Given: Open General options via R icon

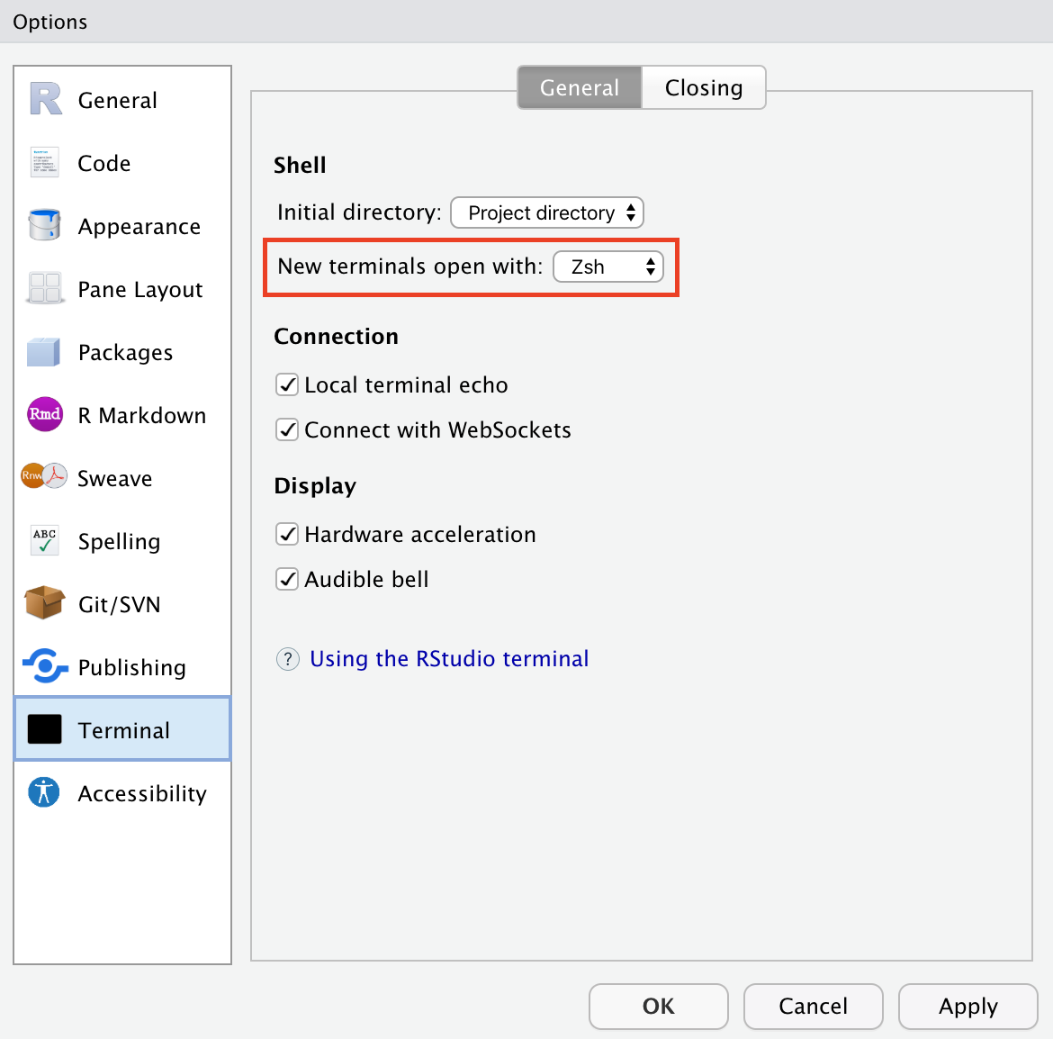Looking at the screenshot, I should [x=45, y=100].
